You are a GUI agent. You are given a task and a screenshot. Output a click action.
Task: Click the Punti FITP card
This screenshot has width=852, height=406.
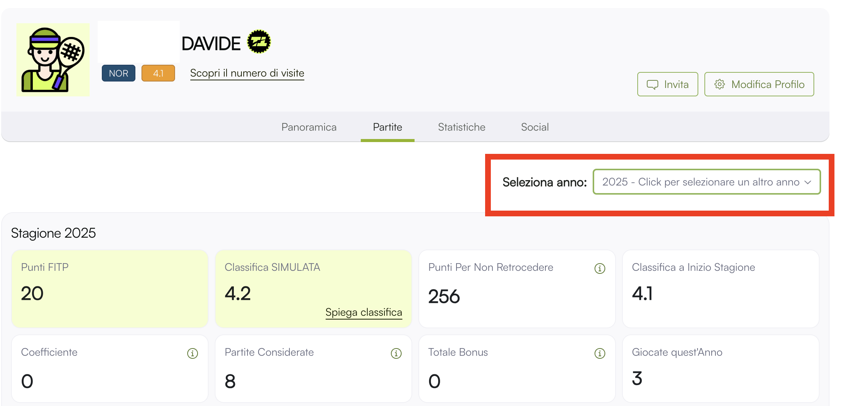[109, 289]
